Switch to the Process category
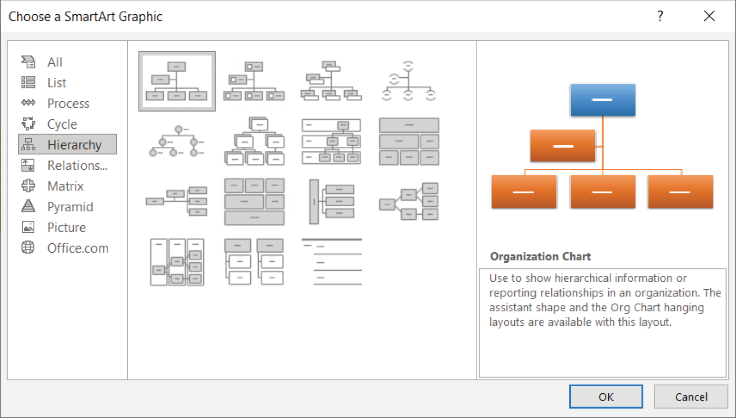The width and height of the screenshot is (736, 418). 67,103
